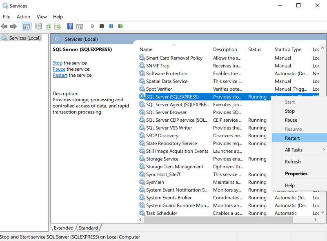The width and height of the screenshot is (327, 241).
Task: Toggle Show/Hide Action Pane icon
Action: 80,26
